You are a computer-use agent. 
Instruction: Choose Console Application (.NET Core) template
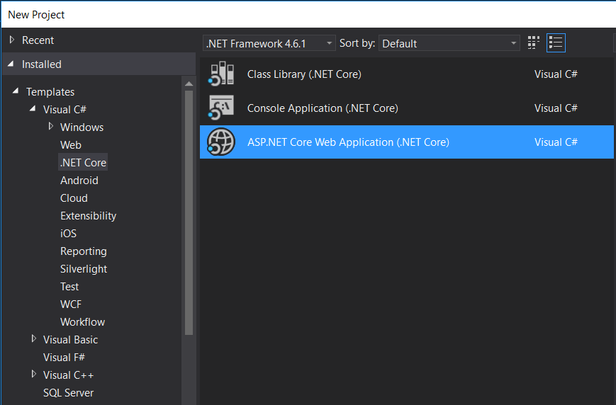[x=407, y=108]
